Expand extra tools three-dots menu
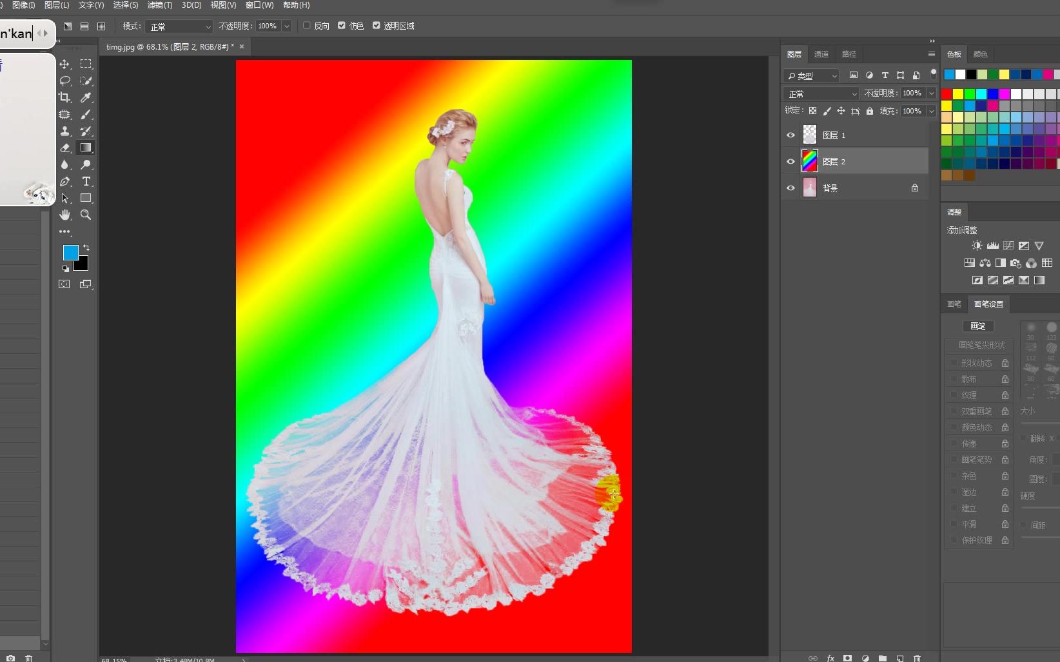Image resolution: width=1060 pixels, height=662 pixels. [64, 231]
